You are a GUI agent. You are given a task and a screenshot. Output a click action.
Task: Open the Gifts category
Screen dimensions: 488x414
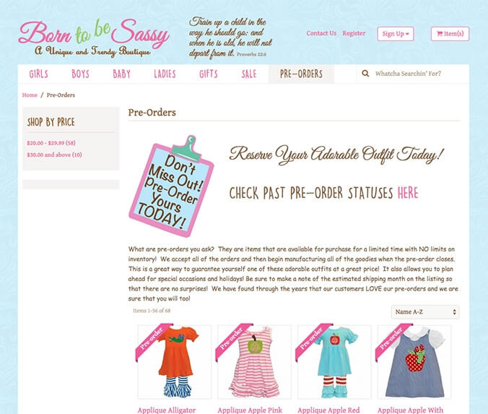pos(209,74)
